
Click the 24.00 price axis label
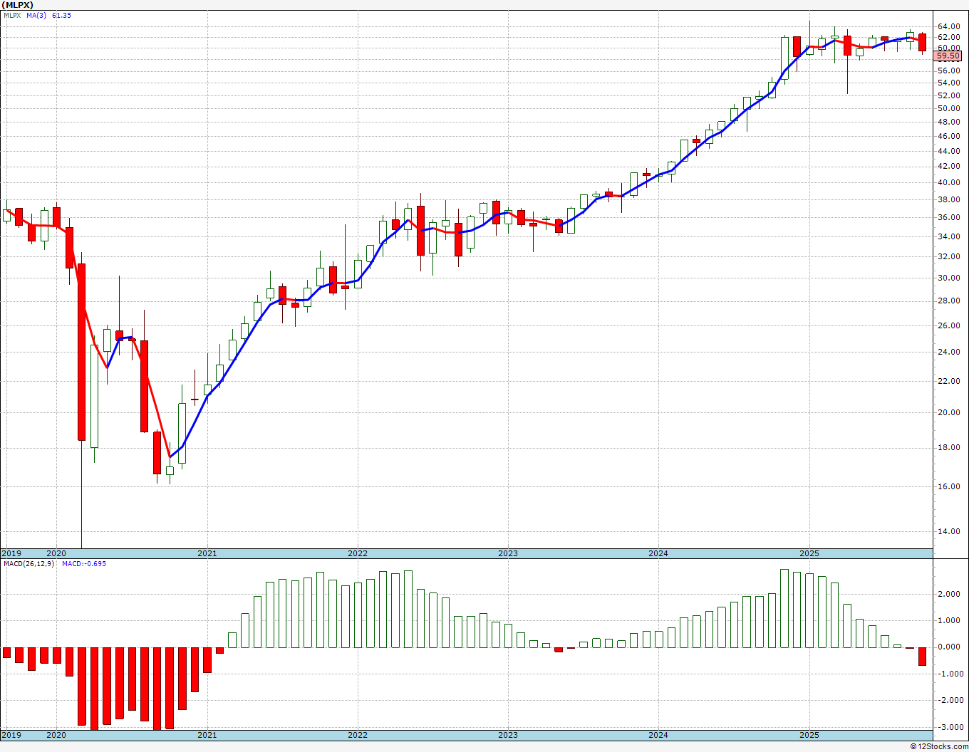[x=948, y=352]
